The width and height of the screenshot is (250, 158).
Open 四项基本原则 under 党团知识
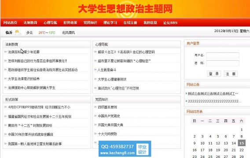(107, 107)
